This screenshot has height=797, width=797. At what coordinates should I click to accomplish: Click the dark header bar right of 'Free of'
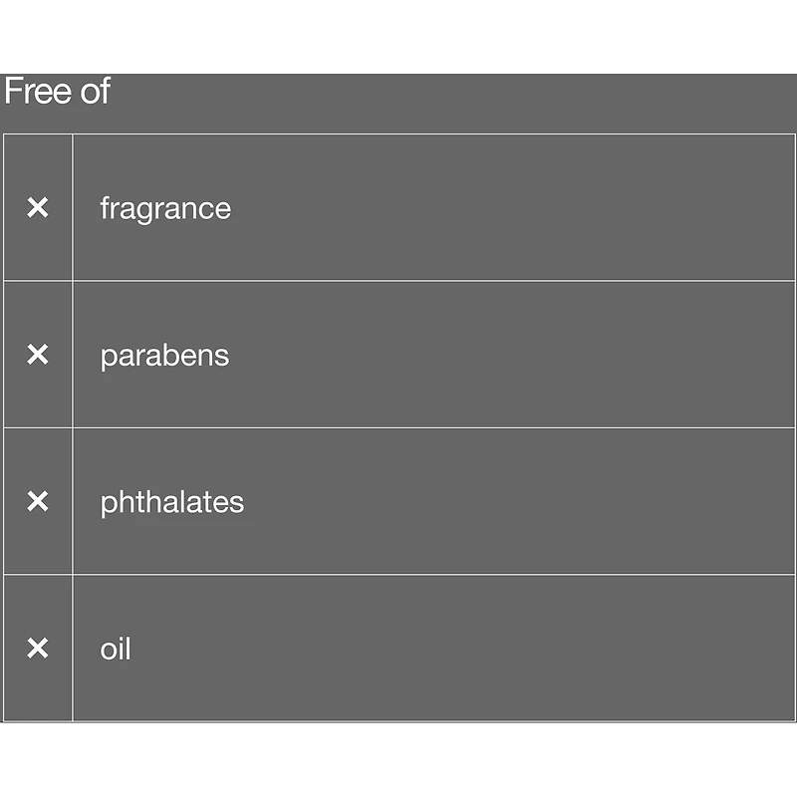(x=448, y=102)
